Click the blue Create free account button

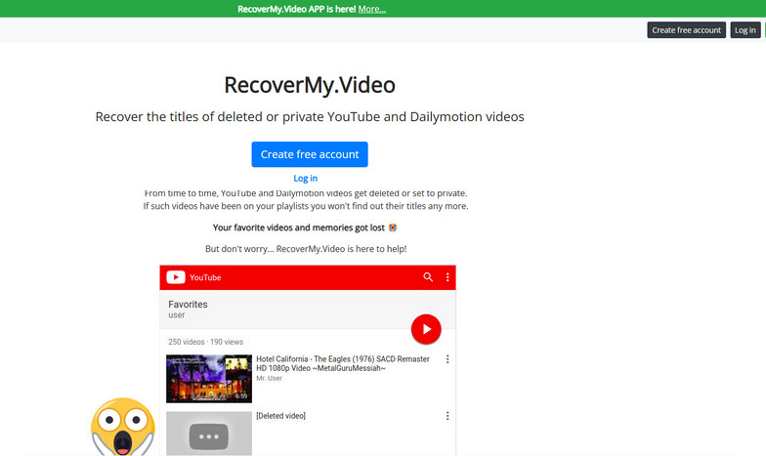pyautogui.click(x=310, y=154)
